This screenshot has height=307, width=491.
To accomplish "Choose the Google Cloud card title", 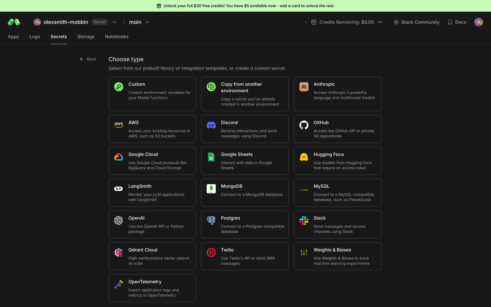I will click(143, 155).
